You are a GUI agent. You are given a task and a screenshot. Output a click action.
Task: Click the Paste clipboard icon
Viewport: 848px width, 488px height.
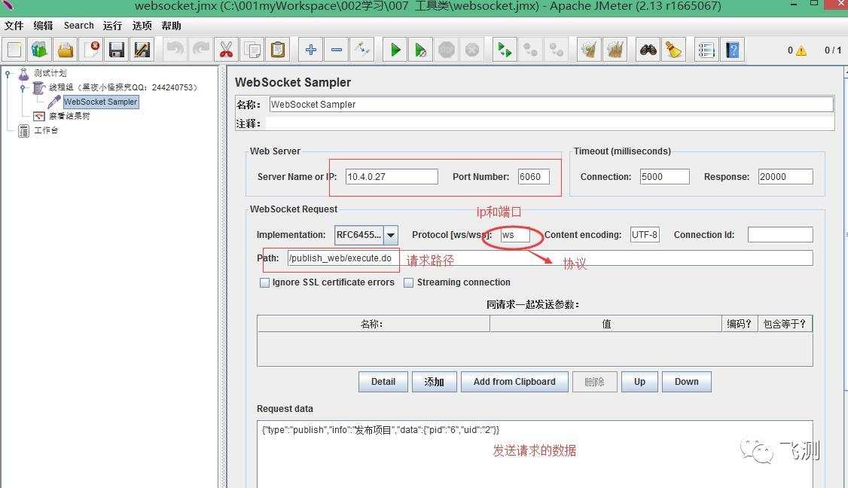tap(277, 50)
